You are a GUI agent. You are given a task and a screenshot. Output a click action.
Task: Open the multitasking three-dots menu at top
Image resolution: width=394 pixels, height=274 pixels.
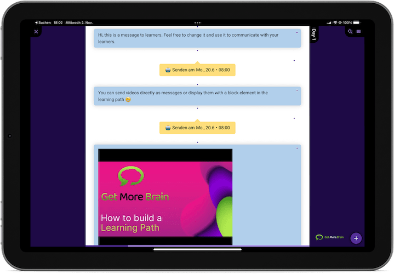197,22
